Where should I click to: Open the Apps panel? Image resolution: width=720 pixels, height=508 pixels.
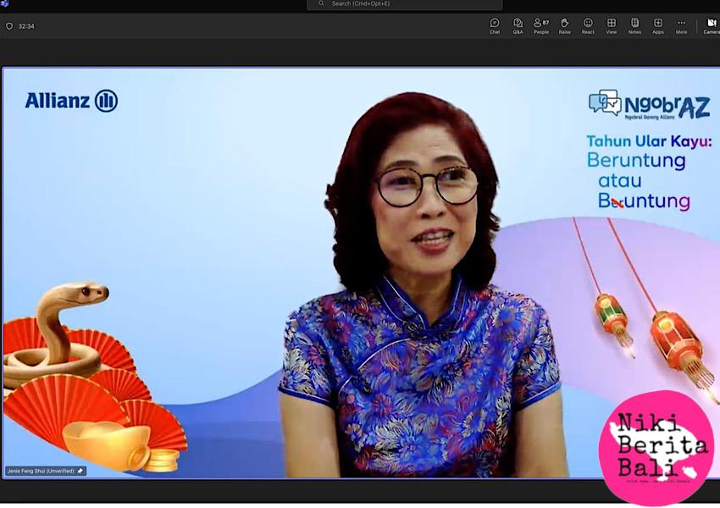tap(658, 25)
